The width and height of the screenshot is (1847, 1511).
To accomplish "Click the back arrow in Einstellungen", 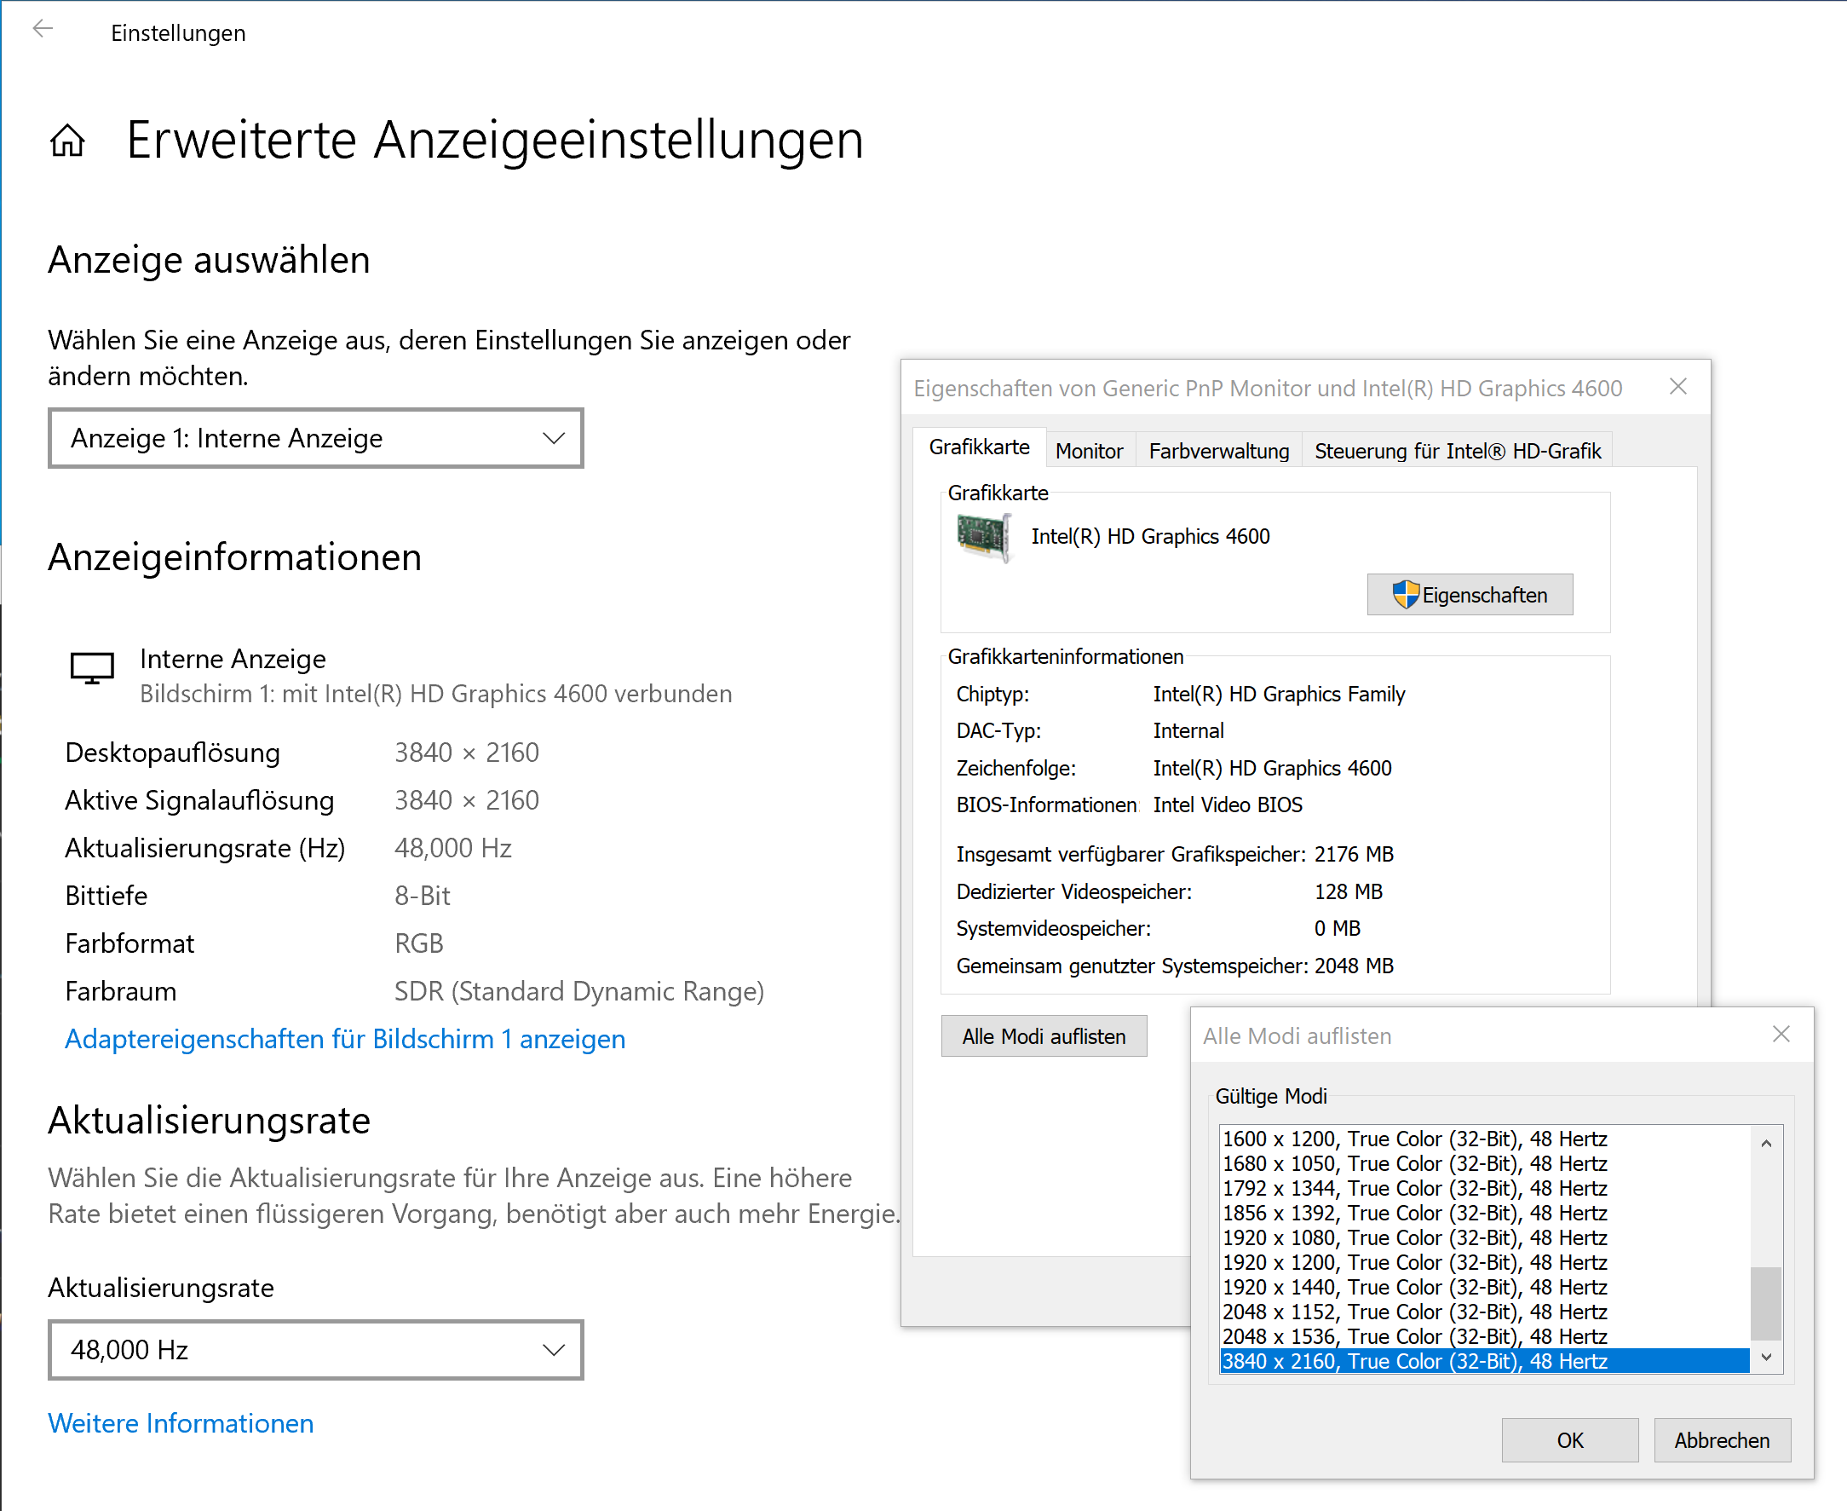I will 43,31.
